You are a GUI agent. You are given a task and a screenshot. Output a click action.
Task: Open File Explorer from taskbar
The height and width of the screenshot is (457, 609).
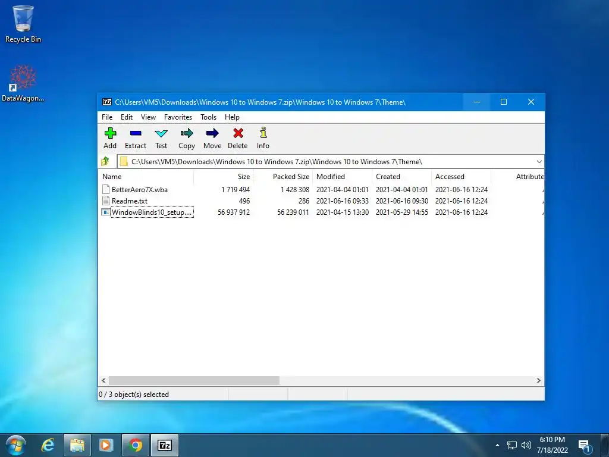click(x=77, y=445)
